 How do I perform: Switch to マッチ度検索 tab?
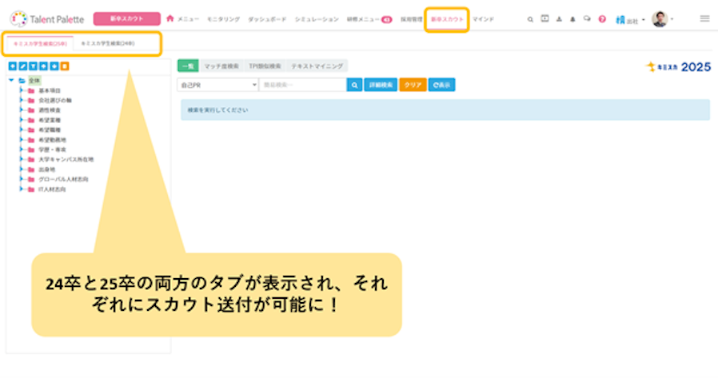(x=221, y=66)
